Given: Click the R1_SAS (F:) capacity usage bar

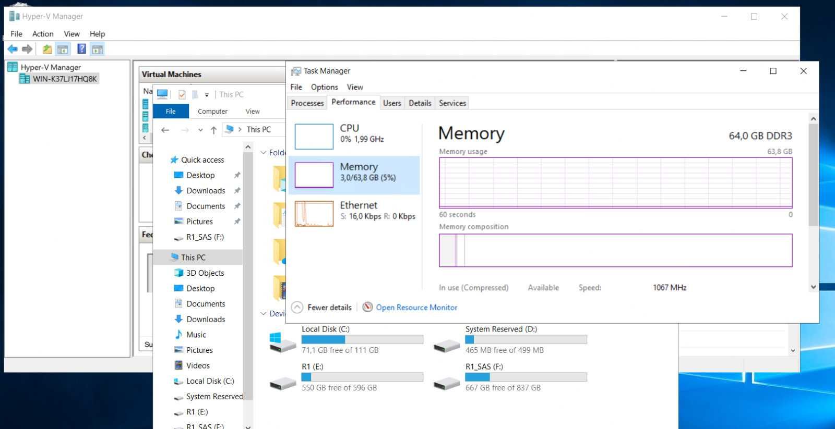Looking at the screenshot, I should pyautogui.click(x=526, y=377).
